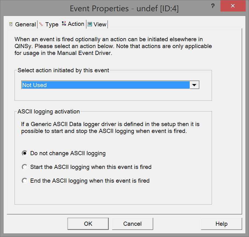
Task: Switch to the General tab
Action: tap(25, 24)
